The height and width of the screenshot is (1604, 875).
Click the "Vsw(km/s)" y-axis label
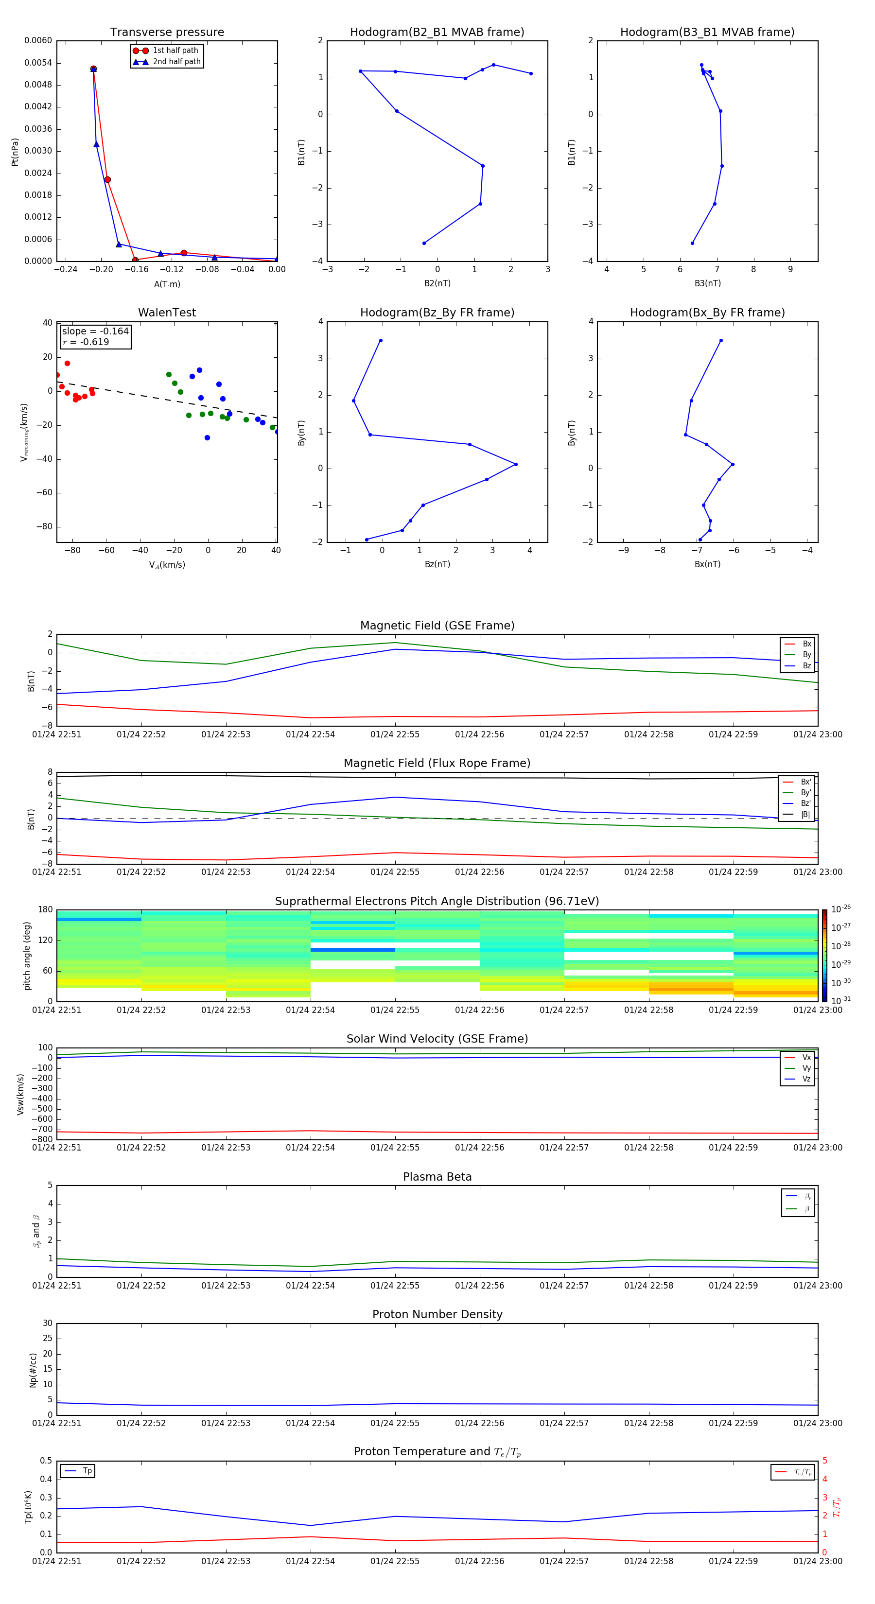[x=20, y=1094]
